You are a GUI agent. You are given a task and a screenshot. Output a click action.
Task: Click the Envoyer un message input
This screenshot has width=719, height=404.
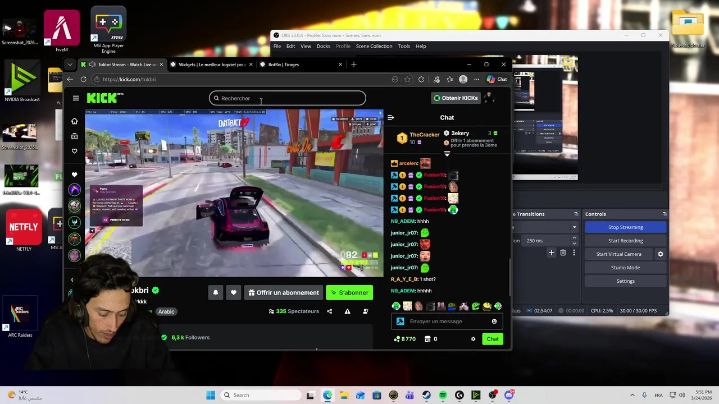(447, 322)
